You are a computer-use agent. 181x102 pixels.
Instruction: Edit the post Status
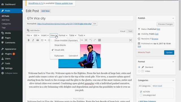coord(158,29)
